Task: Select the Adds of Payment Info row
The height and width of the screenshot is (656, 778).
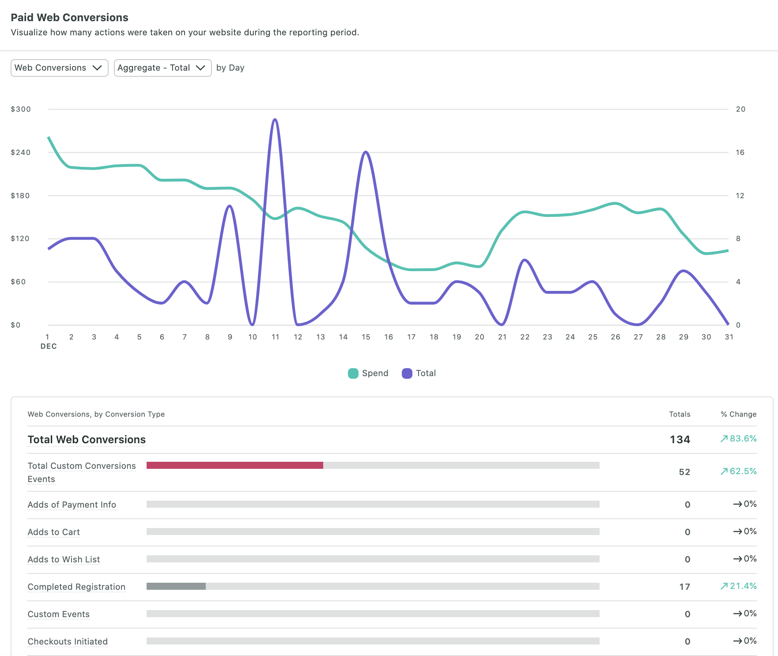Action: point(72,505)
